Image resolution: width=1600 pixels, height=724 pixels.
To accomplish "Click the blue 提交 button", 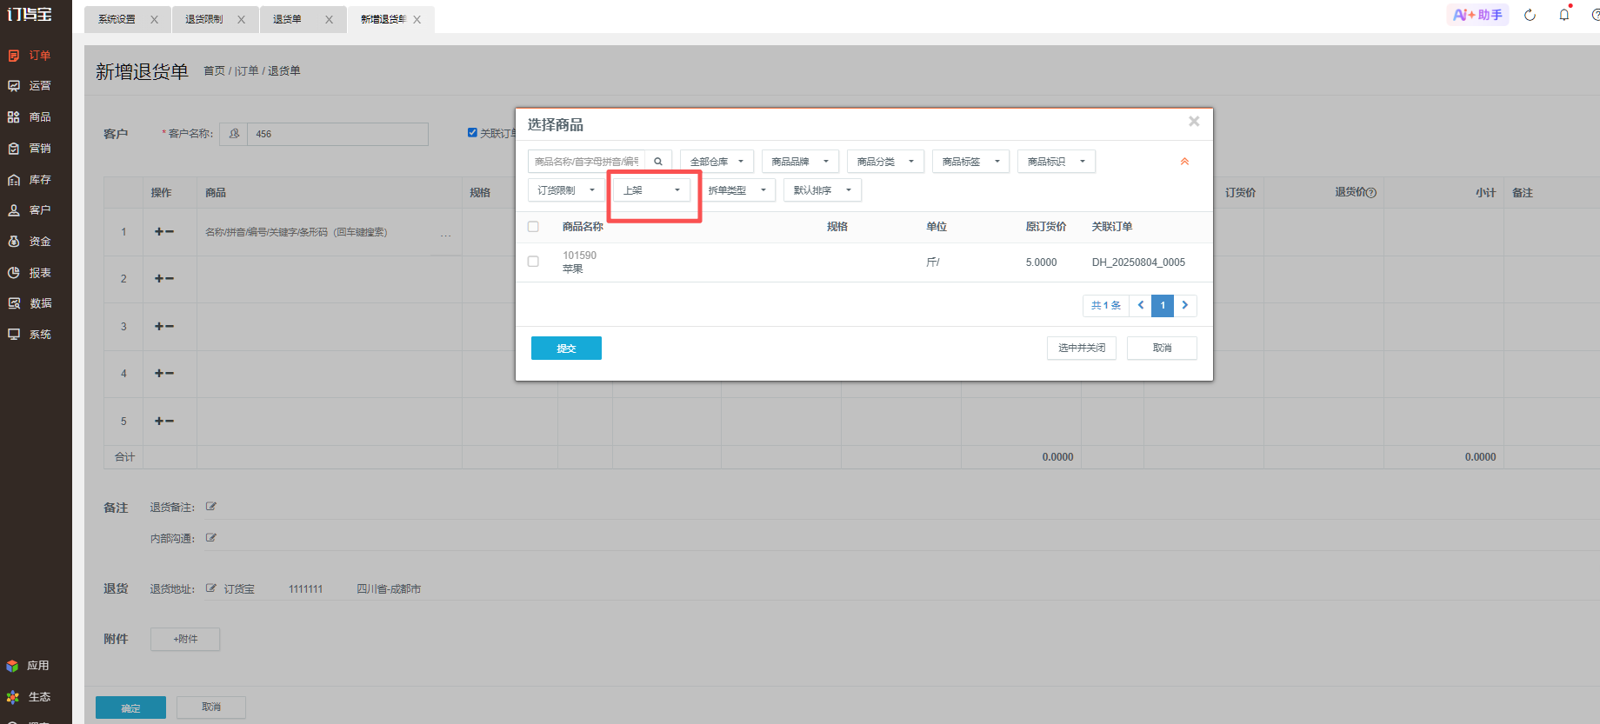I will [x=566, y=349].
